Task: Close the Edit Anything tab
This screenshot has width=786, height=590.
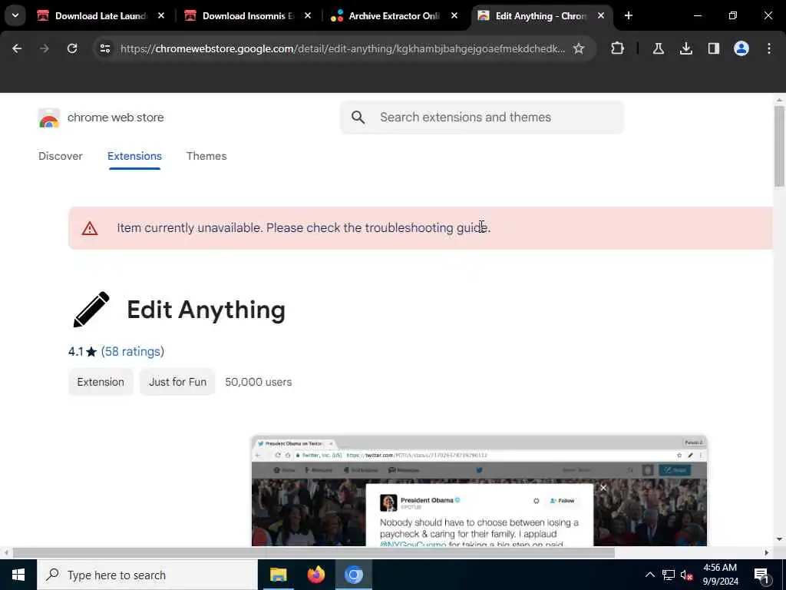Action: point(601,15)
